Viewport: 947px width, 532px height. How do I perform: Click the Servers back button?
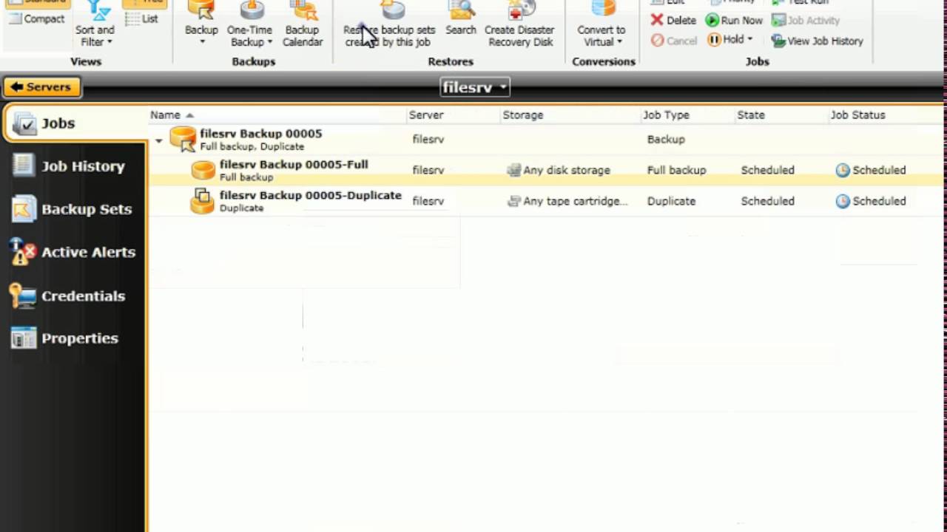[41, 86]
